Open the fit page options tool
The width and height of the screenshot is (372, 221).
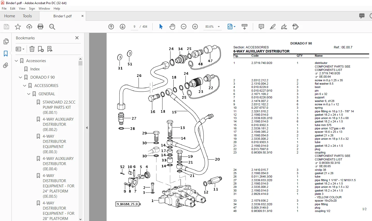231,27
